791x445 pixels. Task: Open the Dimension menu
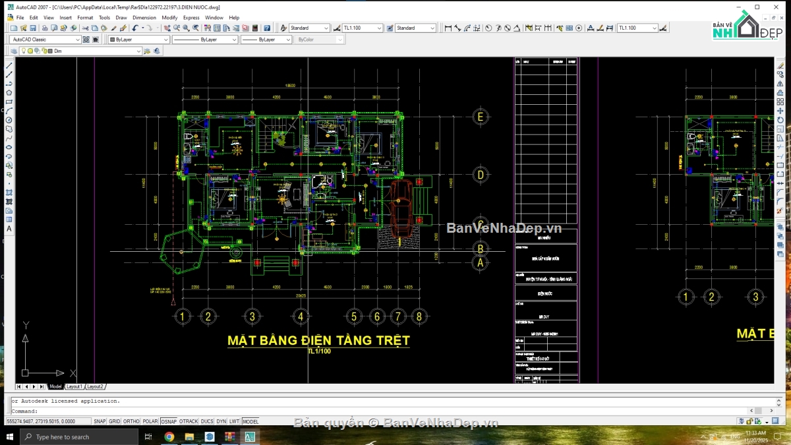(144, 18)
